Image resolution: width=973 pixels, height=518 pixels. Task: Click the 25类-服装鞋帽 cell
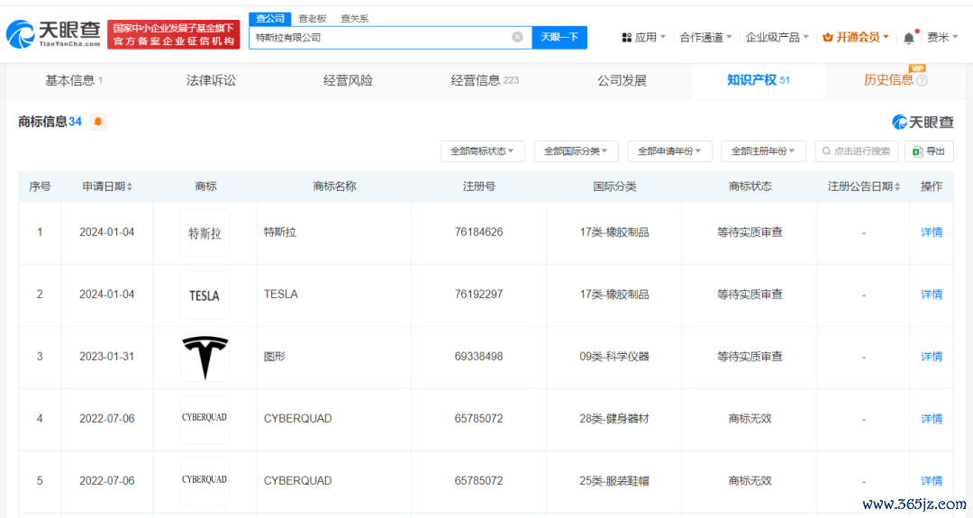click(x=614, y=481)
